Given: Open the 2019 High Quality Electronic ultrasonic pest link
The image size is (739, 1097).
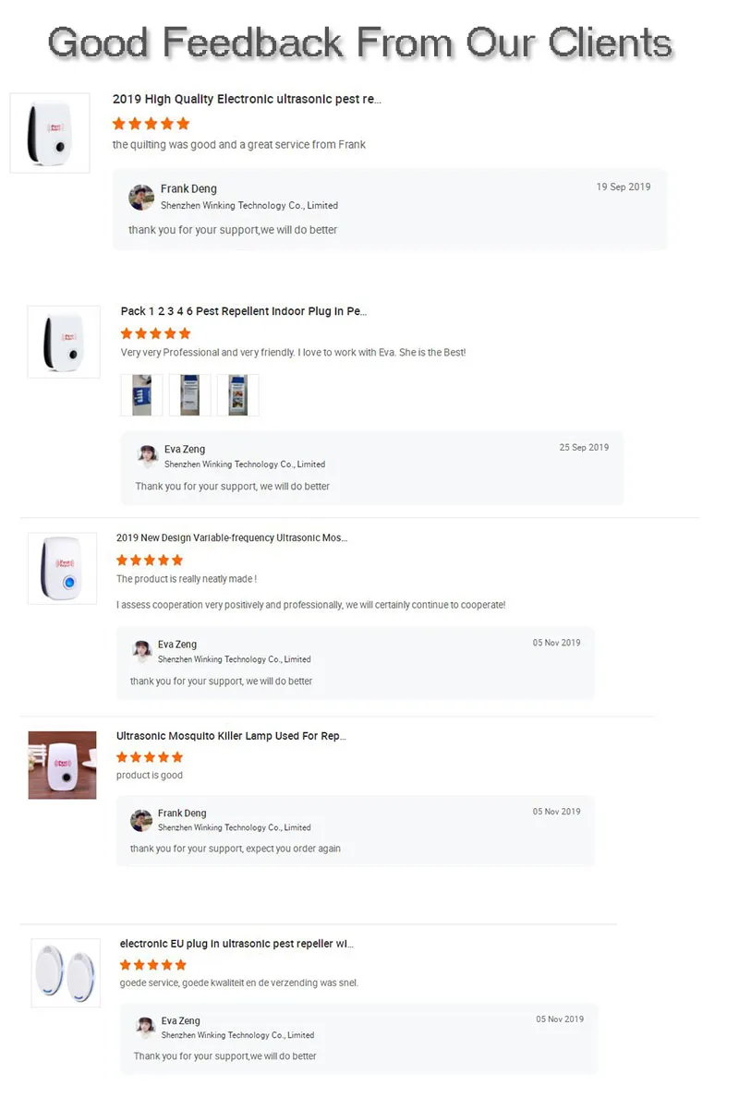Looking at the screenshot, I should point(247,99).
